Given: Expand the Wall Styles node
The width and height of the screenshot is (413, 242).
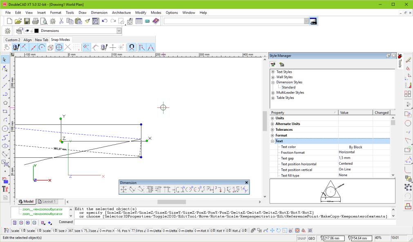Looking at the screenshot, I should click(x=273, y=77).
